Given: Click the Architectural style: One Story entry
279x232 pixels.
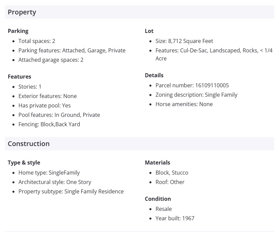Looking at the screenshot, I should 55,182.
